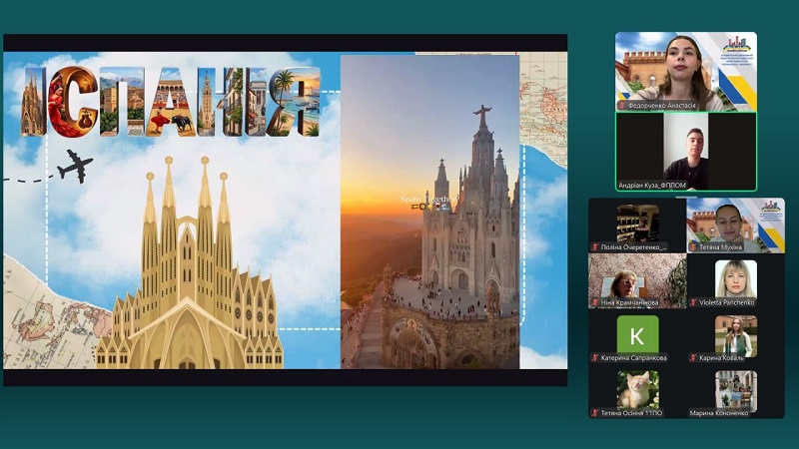799x449 pixels.
Task: Click the muted mic icon beside Violetta Panchenko
Action: [x=694, y=302]
